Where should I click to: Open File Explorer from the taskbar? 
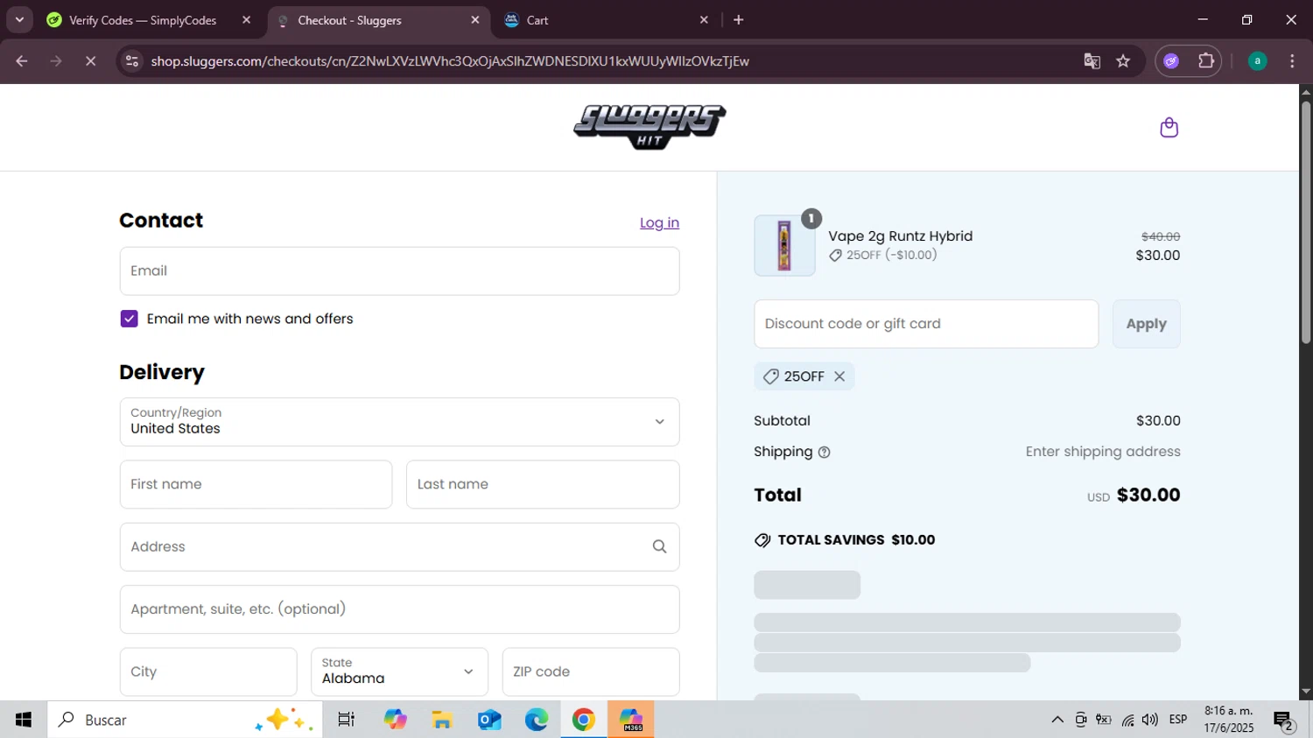click(x=442, y=720)
